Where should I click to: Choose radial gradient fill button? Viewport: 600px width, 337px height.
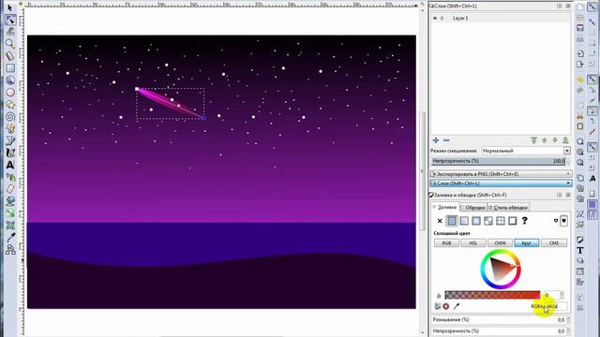click(476, 221)
